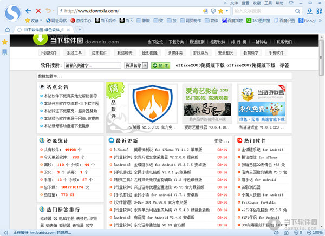Open the 查看 menu

245,3
